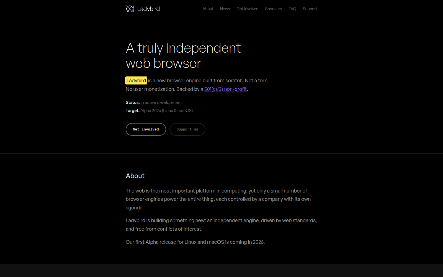The image size is (443, 277).
Task: Click the highlighted Ladybird word
Action: 136,81
